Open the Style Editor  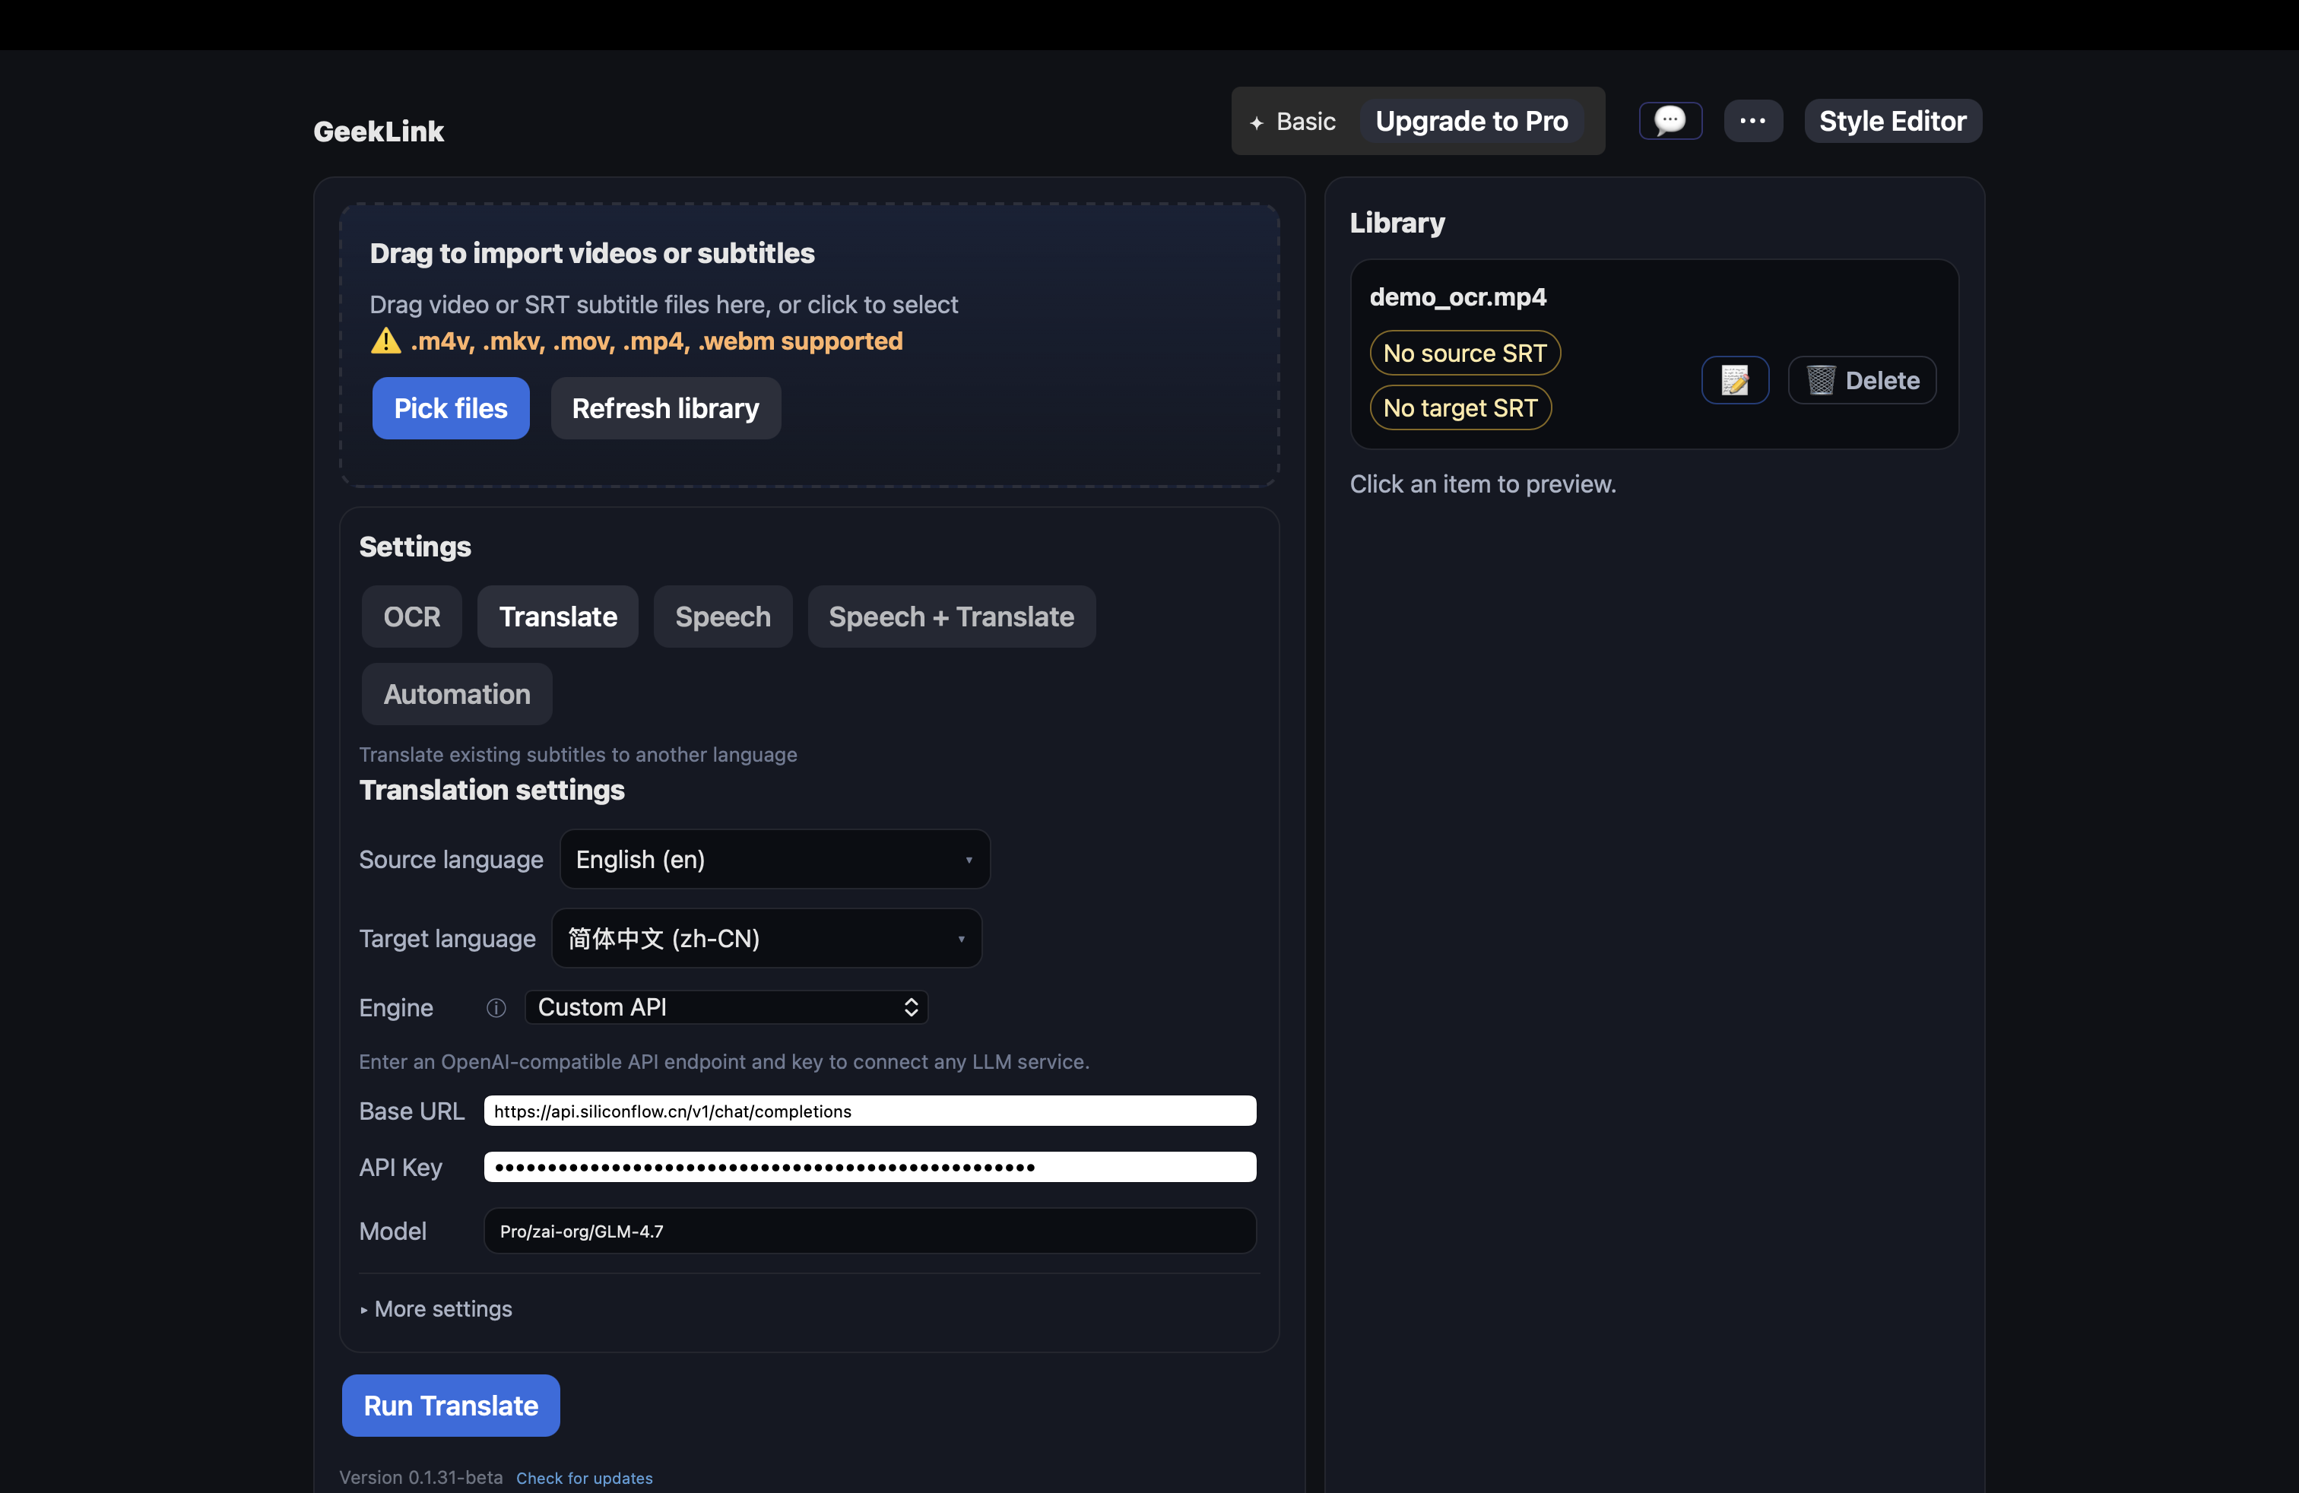coord(1892,121)
